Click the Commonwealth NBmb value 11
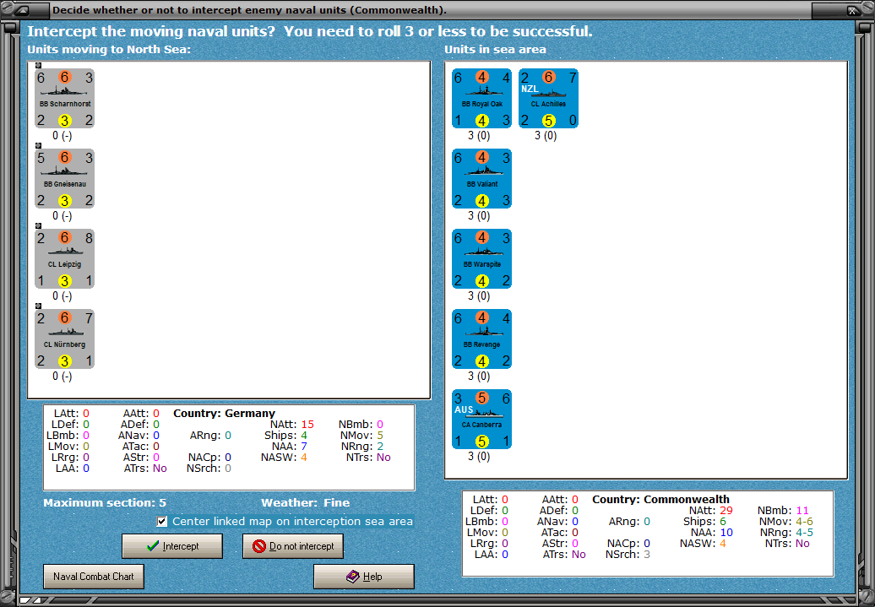Viewport: 875px width, 607px height. click(802, 511)
